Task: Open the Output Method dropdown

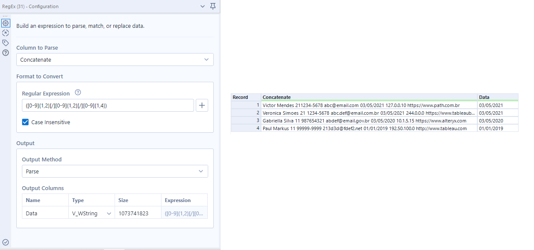Action: pyautogui.click(x=115, y=171)
